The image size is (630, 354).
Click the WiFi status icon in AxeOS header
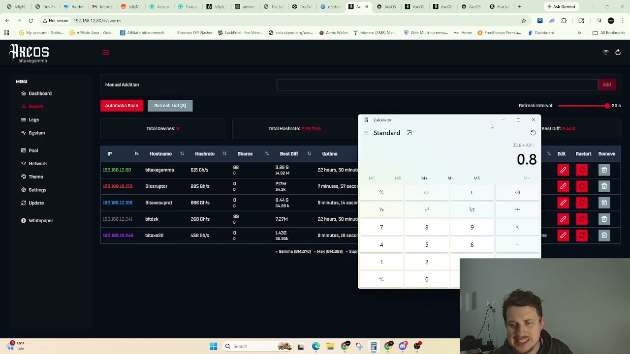[606, 52]
